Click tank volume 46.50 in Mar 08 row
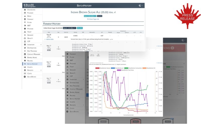 tap(66, 37)
